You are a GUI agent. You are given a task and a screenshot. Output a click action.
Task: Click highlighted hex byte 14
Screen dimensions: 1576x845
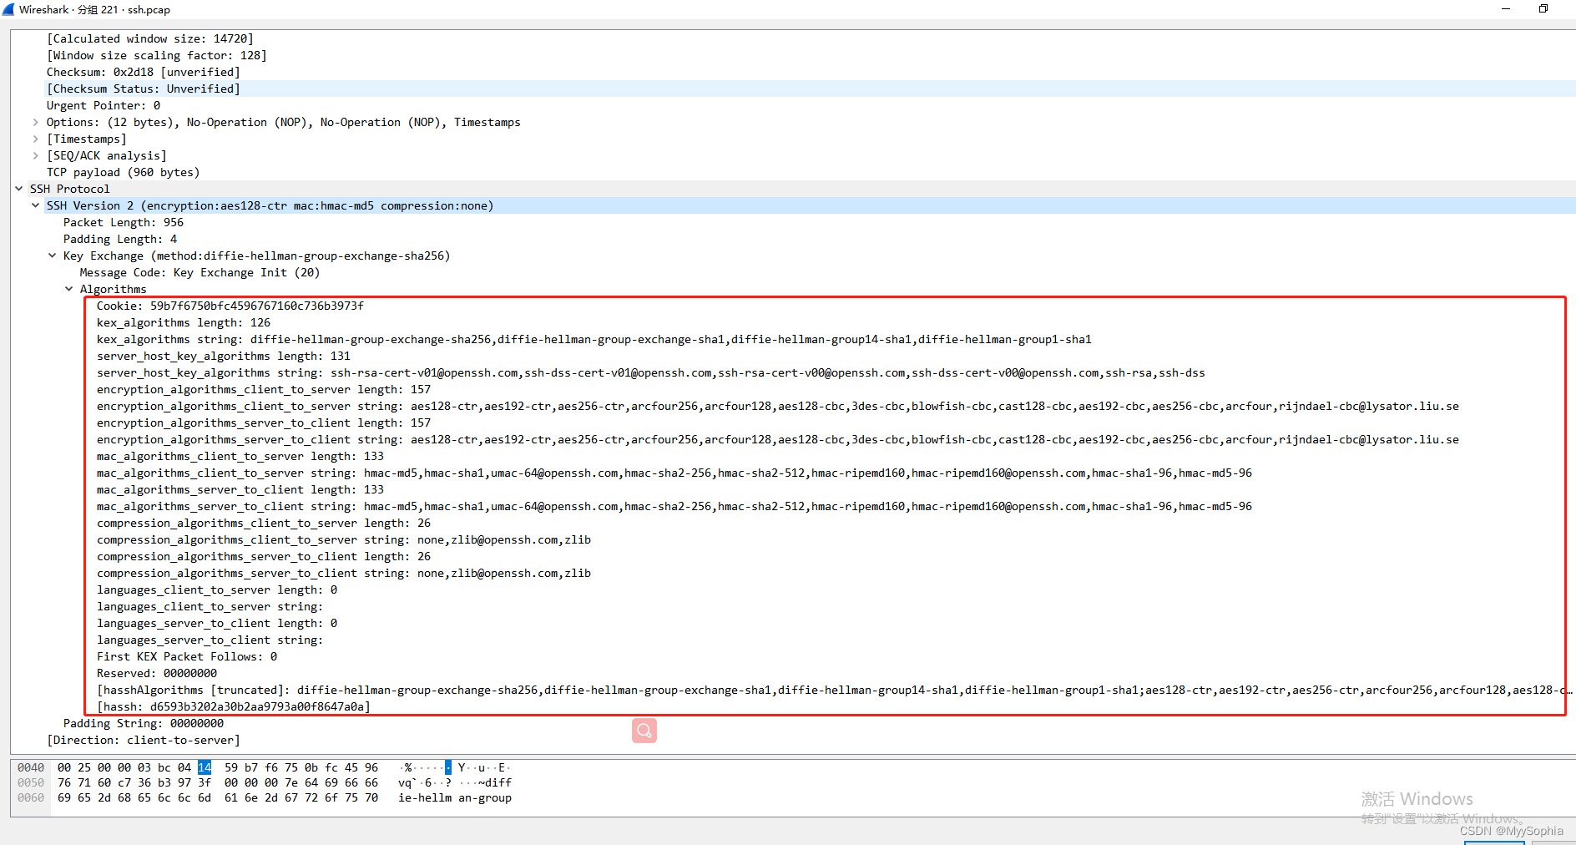205,767
